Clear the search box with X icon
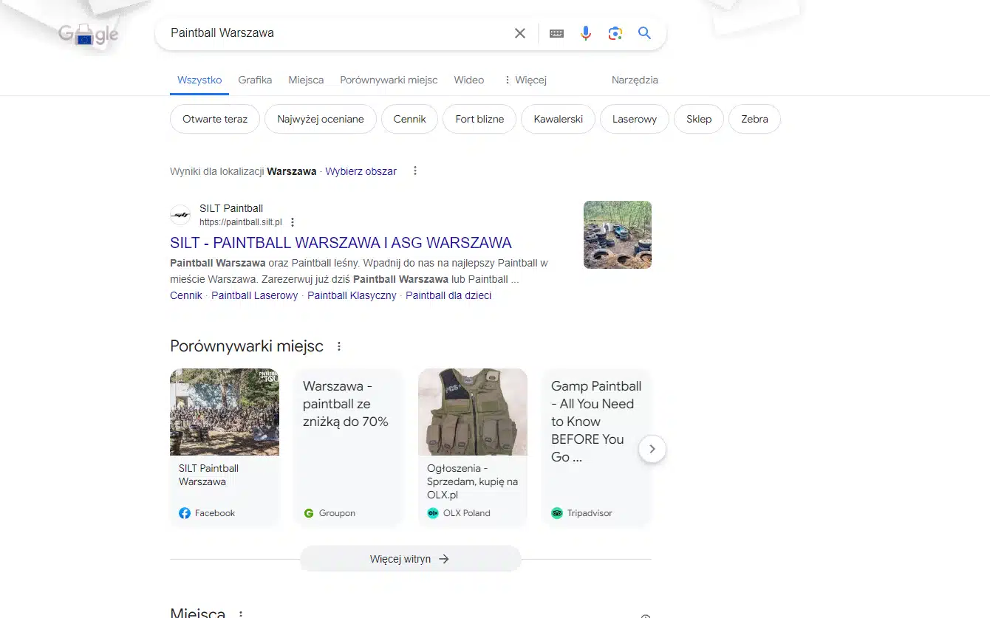The width and height of the screenshot is (990, 618). (x=520, y=33)
